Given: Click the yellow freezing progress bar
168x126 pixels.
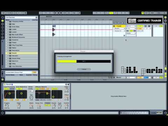Looking at the screenshot, I should coord(67,61).
